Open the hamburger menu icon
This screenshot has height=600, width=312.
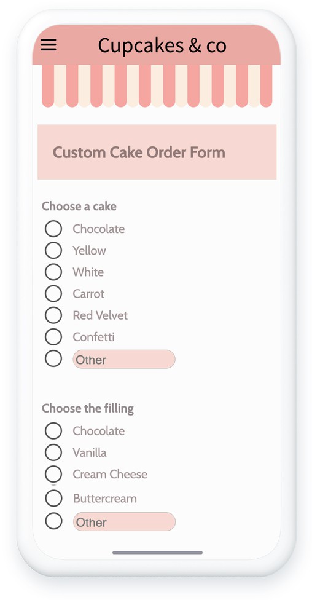point(48,45)
